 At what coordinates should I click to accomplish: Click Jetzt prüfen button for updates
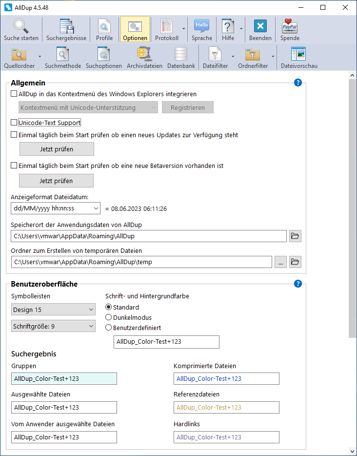[57, 149]
